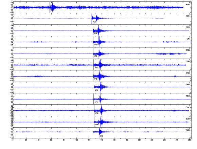Select the phase pick marker on SUNL trace
The height and width of the screenshot is (149, 197).
tap(94, 110)
